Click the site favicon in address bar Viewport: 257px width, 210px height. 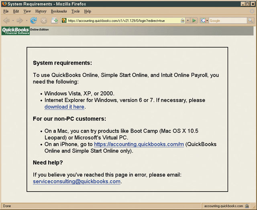64,20
